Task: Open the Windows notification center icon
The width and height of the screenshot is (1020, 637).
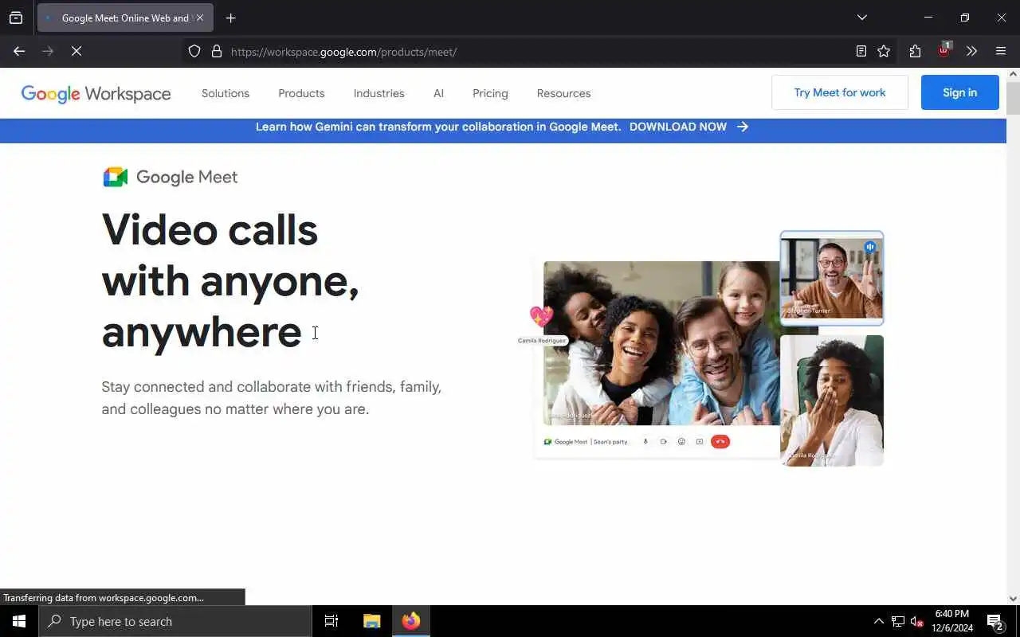Action: [x=994, y=621]
